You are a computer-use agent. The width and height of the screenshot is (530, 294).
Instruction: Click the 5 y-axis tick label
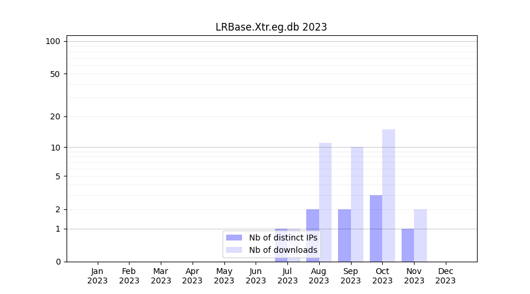point(58,176)
